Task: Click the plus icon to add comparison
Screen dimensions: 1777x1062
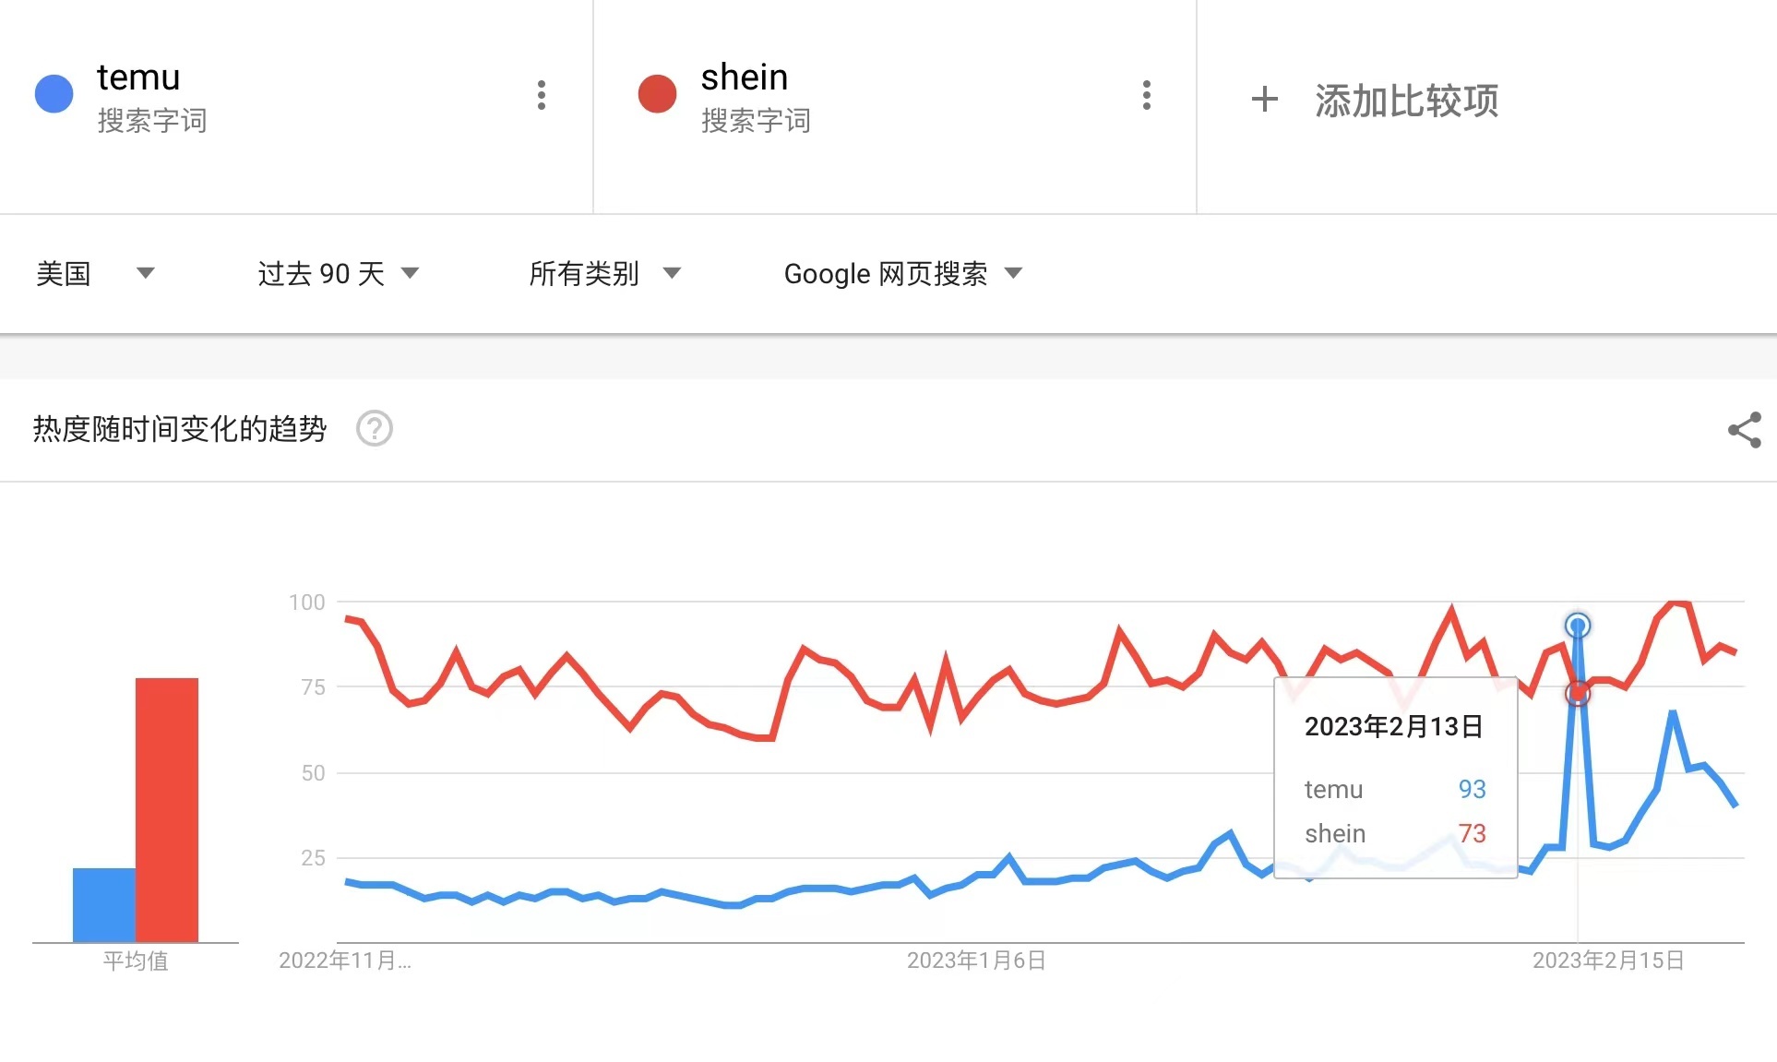Action: point(1264,100)
